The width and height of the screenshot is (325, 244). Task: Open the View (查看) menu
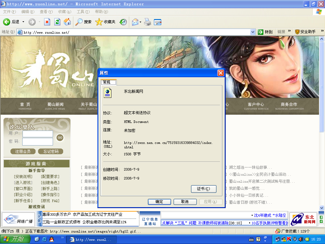46,12
